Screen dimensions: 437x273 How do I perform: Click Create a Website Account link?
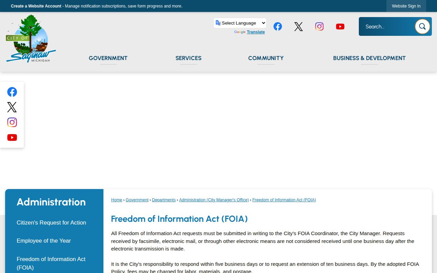(36, 6)
